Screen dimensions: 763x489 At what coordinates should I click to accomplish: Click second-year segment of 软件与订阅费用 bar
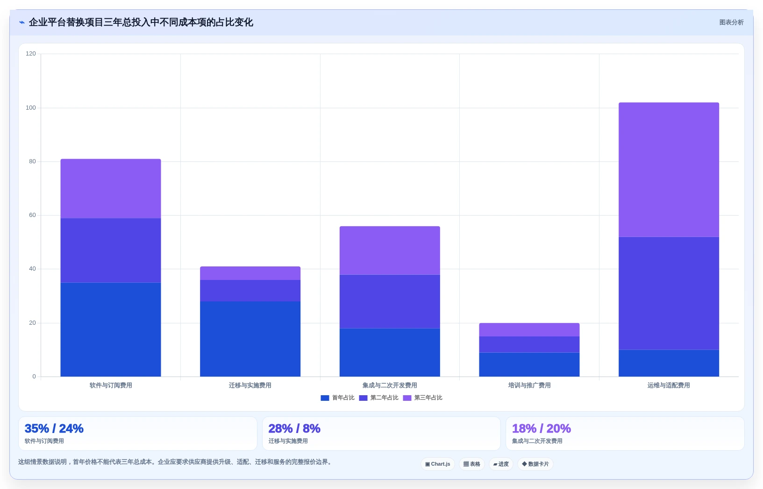pos(111,251)
